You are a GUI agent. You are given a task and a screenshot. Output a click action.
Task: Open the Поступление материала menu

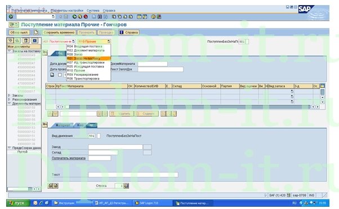[29, 10]
